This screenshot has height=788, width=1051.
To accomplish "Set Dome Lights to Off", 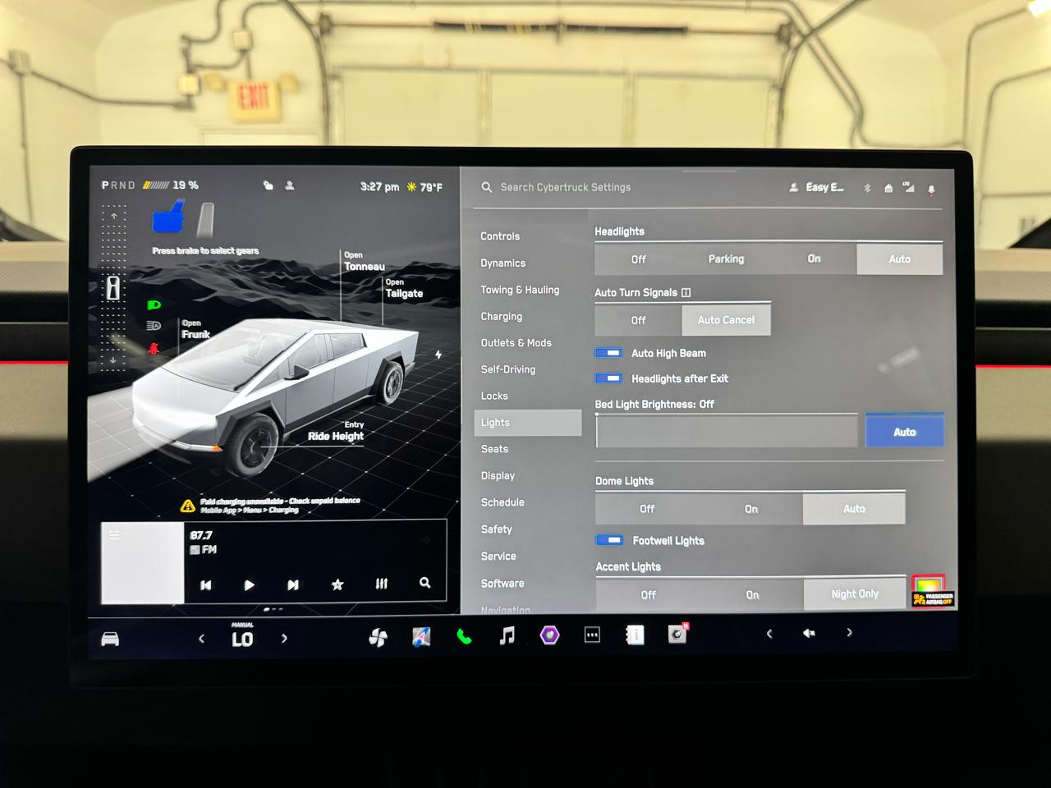I will click(647, 509).
